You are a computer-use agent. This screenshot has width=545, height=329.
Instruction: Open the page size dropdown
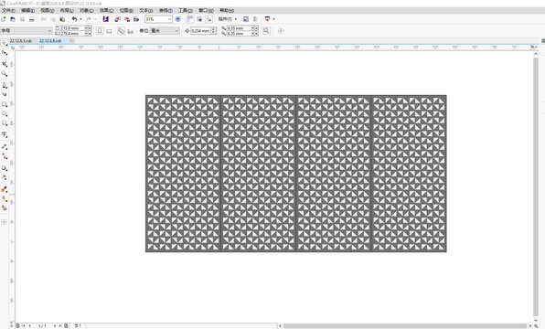pyautogui.click(x=27, y=31)
